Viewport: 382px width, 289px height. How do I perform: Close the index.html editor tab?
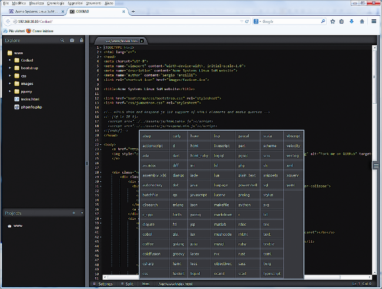[142, 41]
